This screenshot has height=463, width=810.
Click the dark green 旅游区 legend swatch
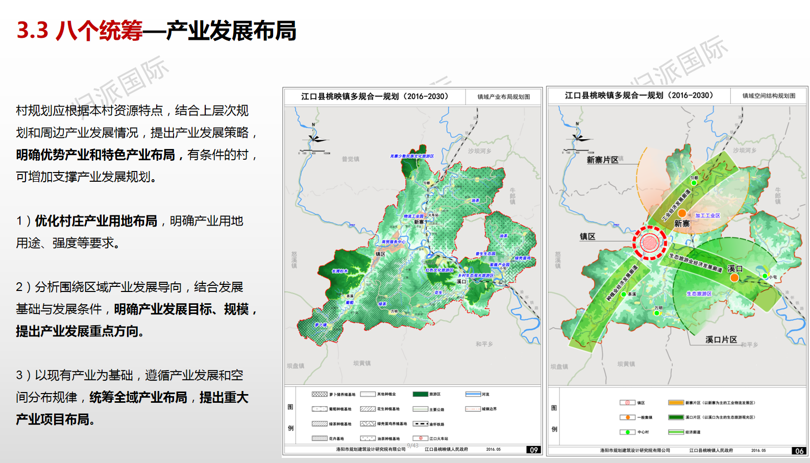coord(420,394)
